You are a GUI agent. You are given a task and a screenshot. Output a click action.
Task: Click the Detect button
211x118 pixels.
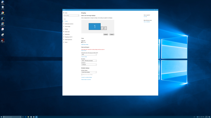112,35
